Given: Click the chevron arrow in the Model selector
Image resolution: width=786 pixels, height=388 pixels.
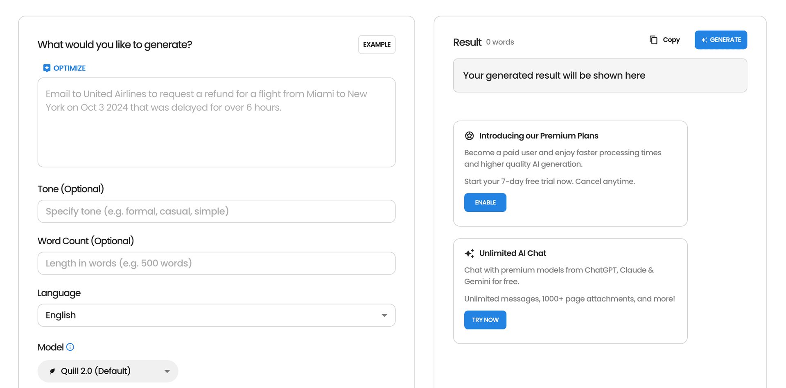Looking at the screenshot, I should tap(167, 371).
